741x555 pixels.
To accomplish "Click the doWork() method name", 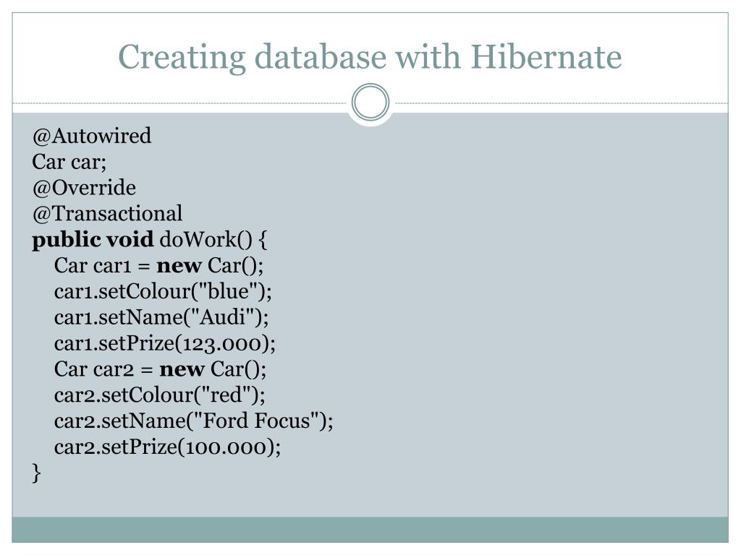I will (x=206, y=240).
